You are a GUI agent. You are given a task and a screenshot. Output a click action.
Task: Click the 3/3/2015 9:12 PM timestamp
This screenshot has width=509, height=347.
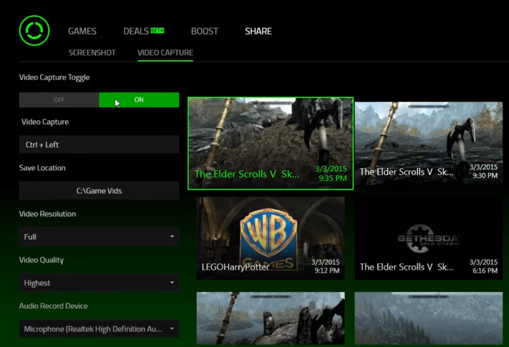click(326, 266)
